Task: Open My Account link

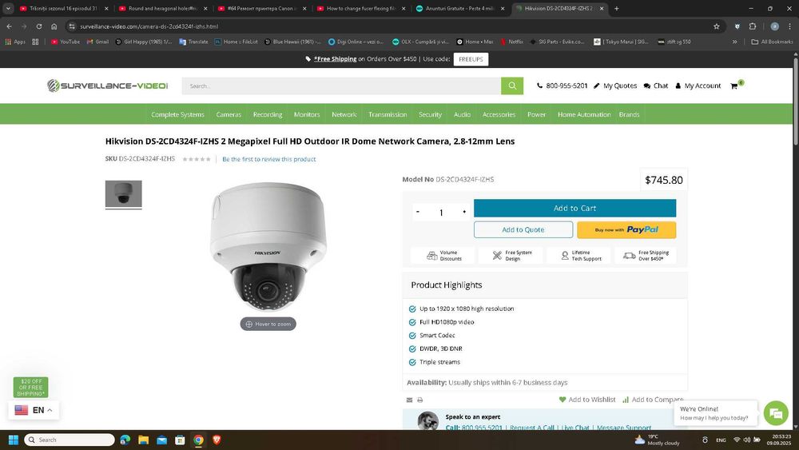Action: (698, 86)
